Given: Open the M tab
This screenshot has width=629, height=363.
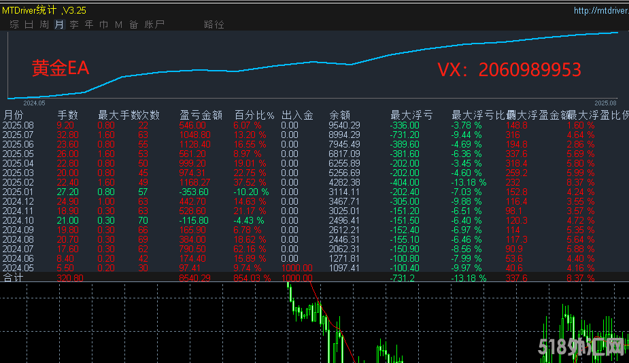Looking at the screenshot, I should click(119, 24).
